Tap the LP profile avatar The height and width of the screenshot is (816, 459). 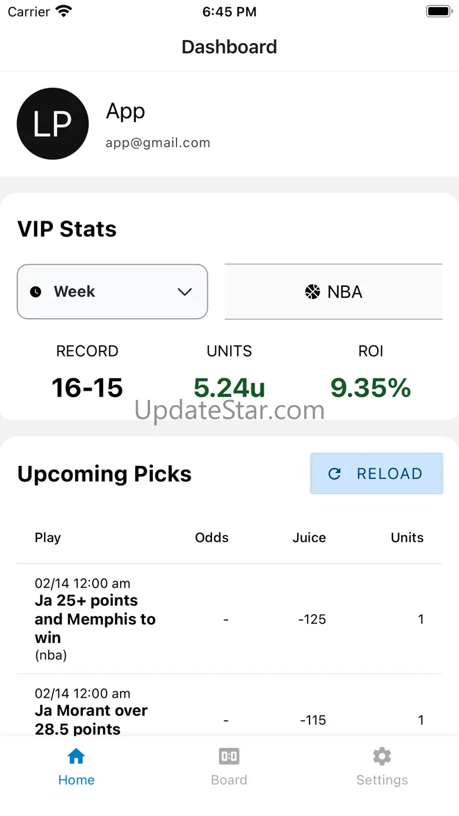53,124
